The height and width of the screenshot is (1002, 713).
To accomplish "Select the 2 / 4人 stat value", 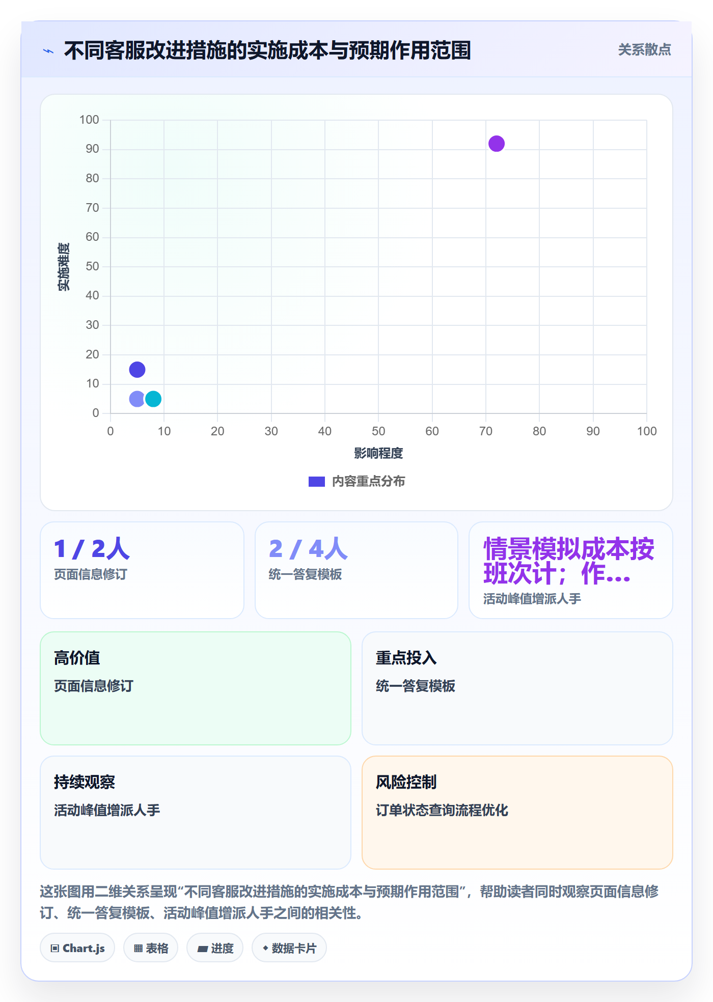I will (308, 549).
